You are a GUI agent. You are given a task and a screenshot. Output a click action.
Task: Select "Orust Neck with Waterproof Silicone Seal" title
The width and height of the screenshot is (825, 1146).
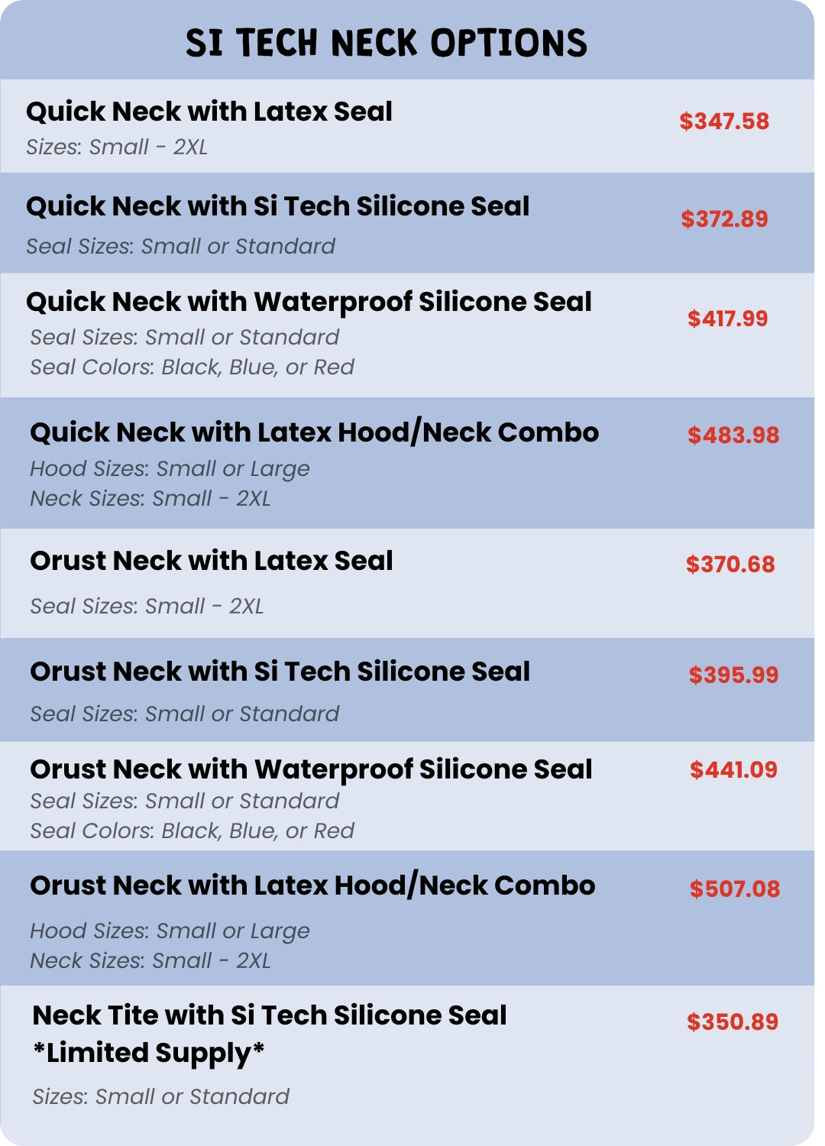click(x=311, y=769)
